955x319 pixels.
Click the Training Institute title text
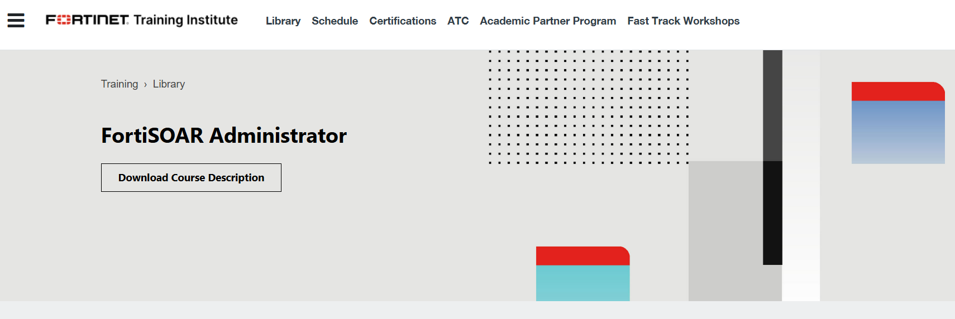tap(186, 20)
